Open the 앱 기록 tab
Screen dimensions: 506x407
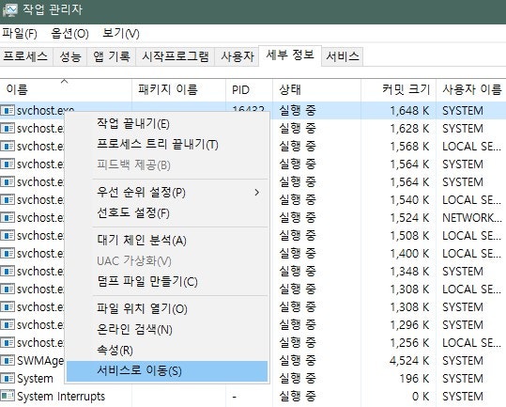[x=112, y=56]
